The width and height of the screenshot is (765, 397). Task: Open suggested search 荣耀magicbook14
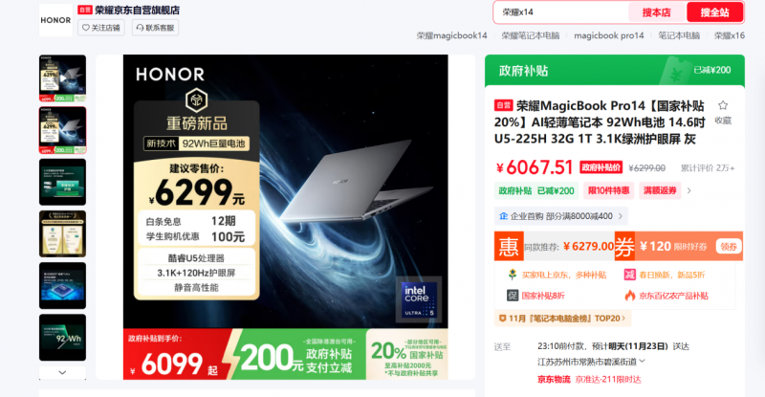click(451, 35)
